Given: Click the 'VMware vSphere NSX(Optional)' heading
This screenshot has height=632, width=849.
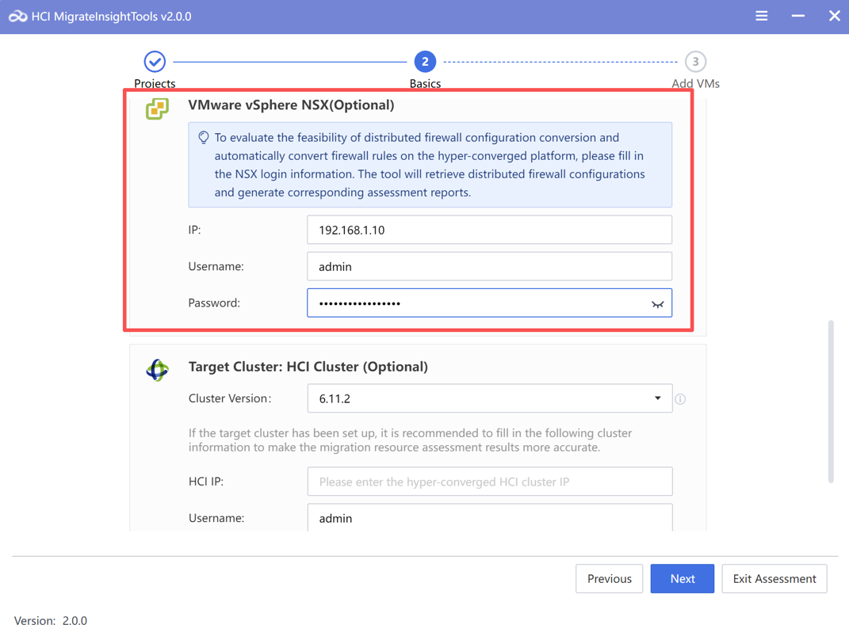Looking at the screenshot, I should (291, 105).
